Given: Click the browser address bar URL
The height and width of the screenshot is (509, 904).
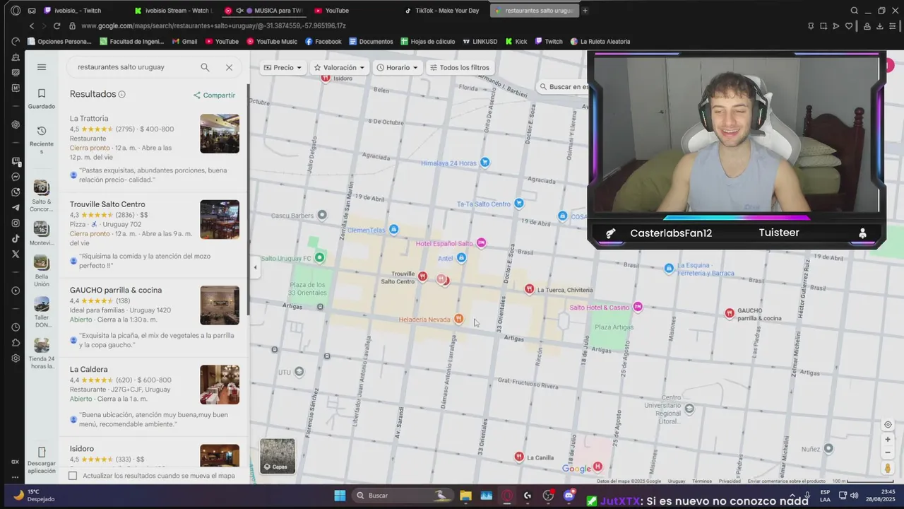Looking at the screenshot, I should [x=213, y=26].
